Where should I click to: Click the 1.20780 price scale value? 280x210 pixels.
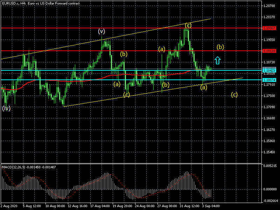tap(269, 6)
